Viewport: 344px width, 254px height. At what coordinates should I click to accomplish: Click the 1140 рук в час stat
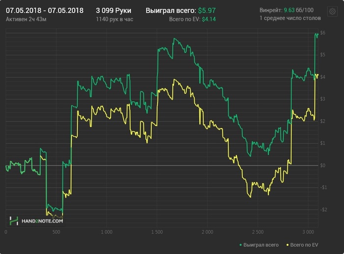tap(115, 19)
